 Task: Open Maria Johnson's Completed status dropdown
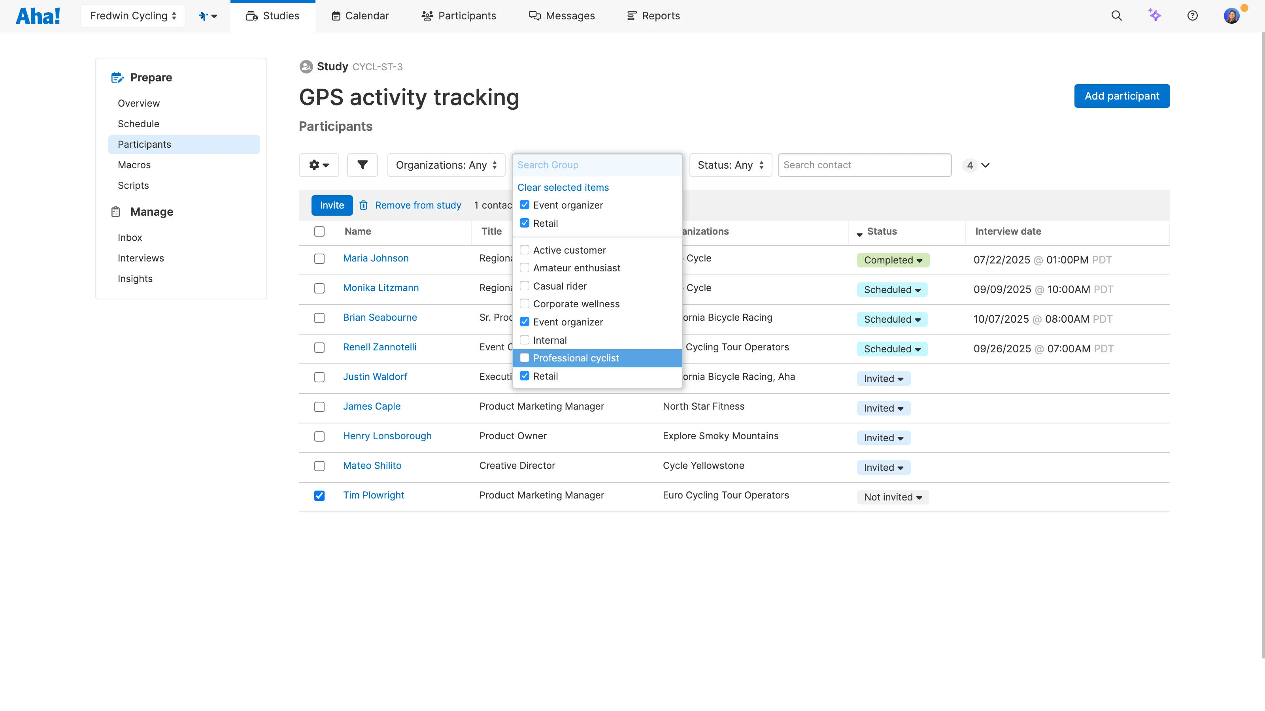[893, 260]
